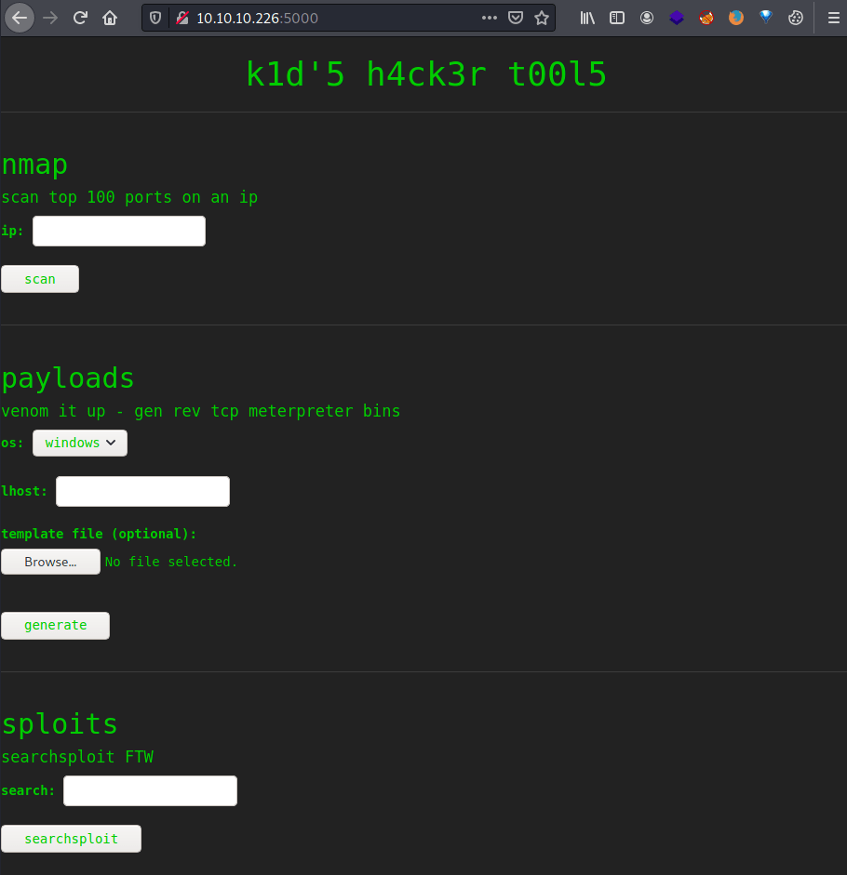Click the purple diamond extension icon
This screenshot has width=847, height=875.
pos(677,18)
